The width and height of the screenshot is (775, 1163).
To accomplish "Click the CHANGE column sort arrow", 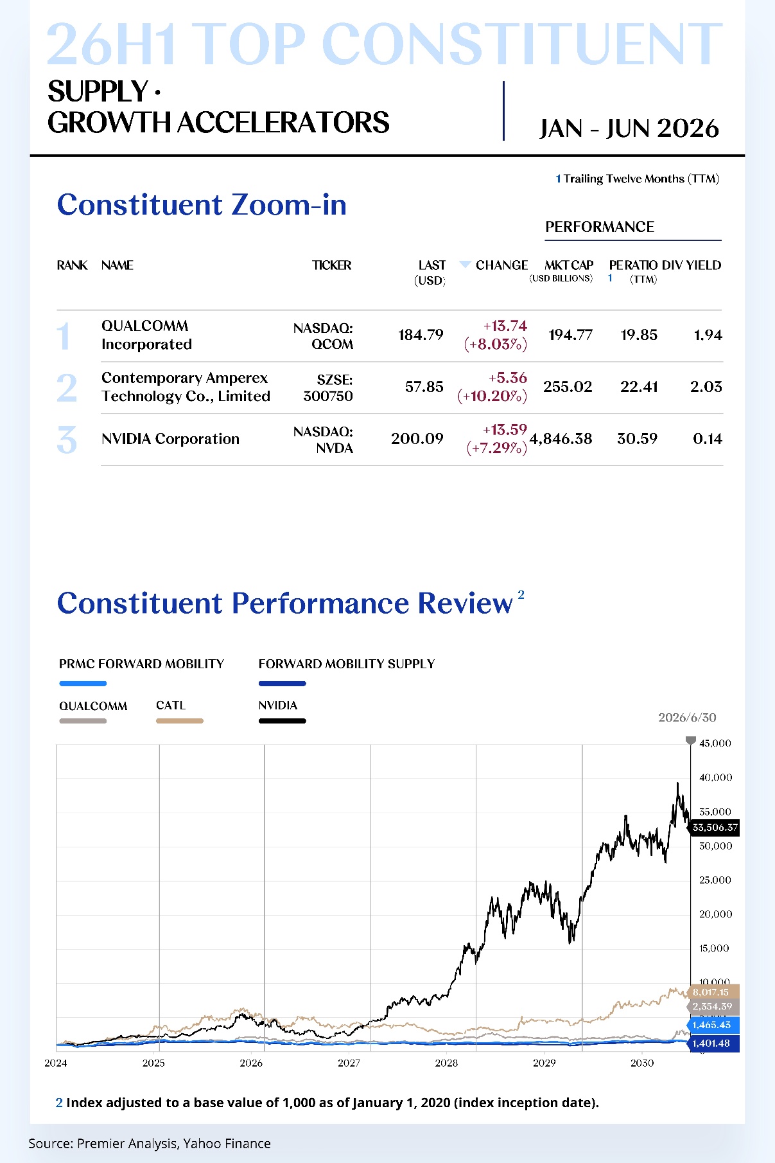I will pos(466,264).
